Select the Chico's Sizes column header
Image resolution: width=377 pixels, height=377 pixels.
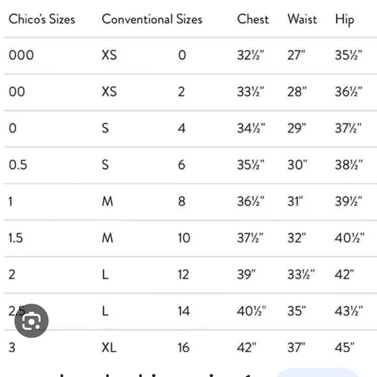coord(42,19)
